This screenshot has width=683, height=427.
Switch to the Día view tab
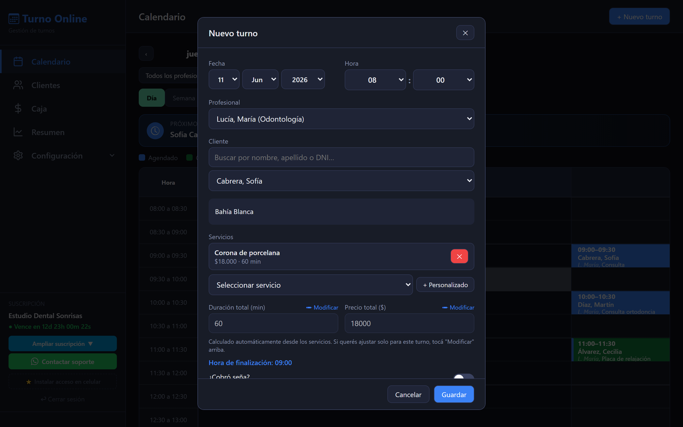coord(152,98)
